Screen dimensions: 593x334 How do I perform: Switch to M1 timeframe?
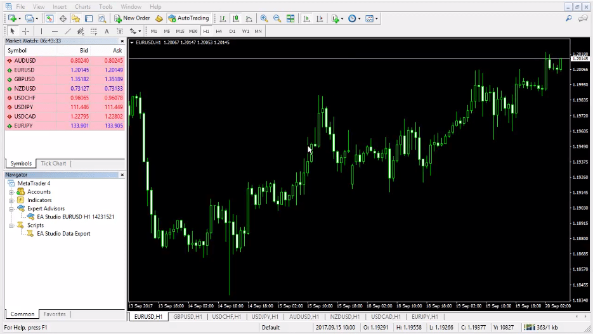(x=153, y=31)
